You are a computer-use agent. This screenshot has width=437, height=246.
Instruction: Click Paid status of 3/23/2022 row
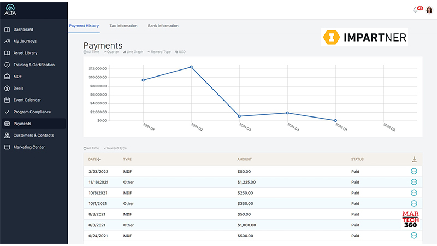[355, 172]
